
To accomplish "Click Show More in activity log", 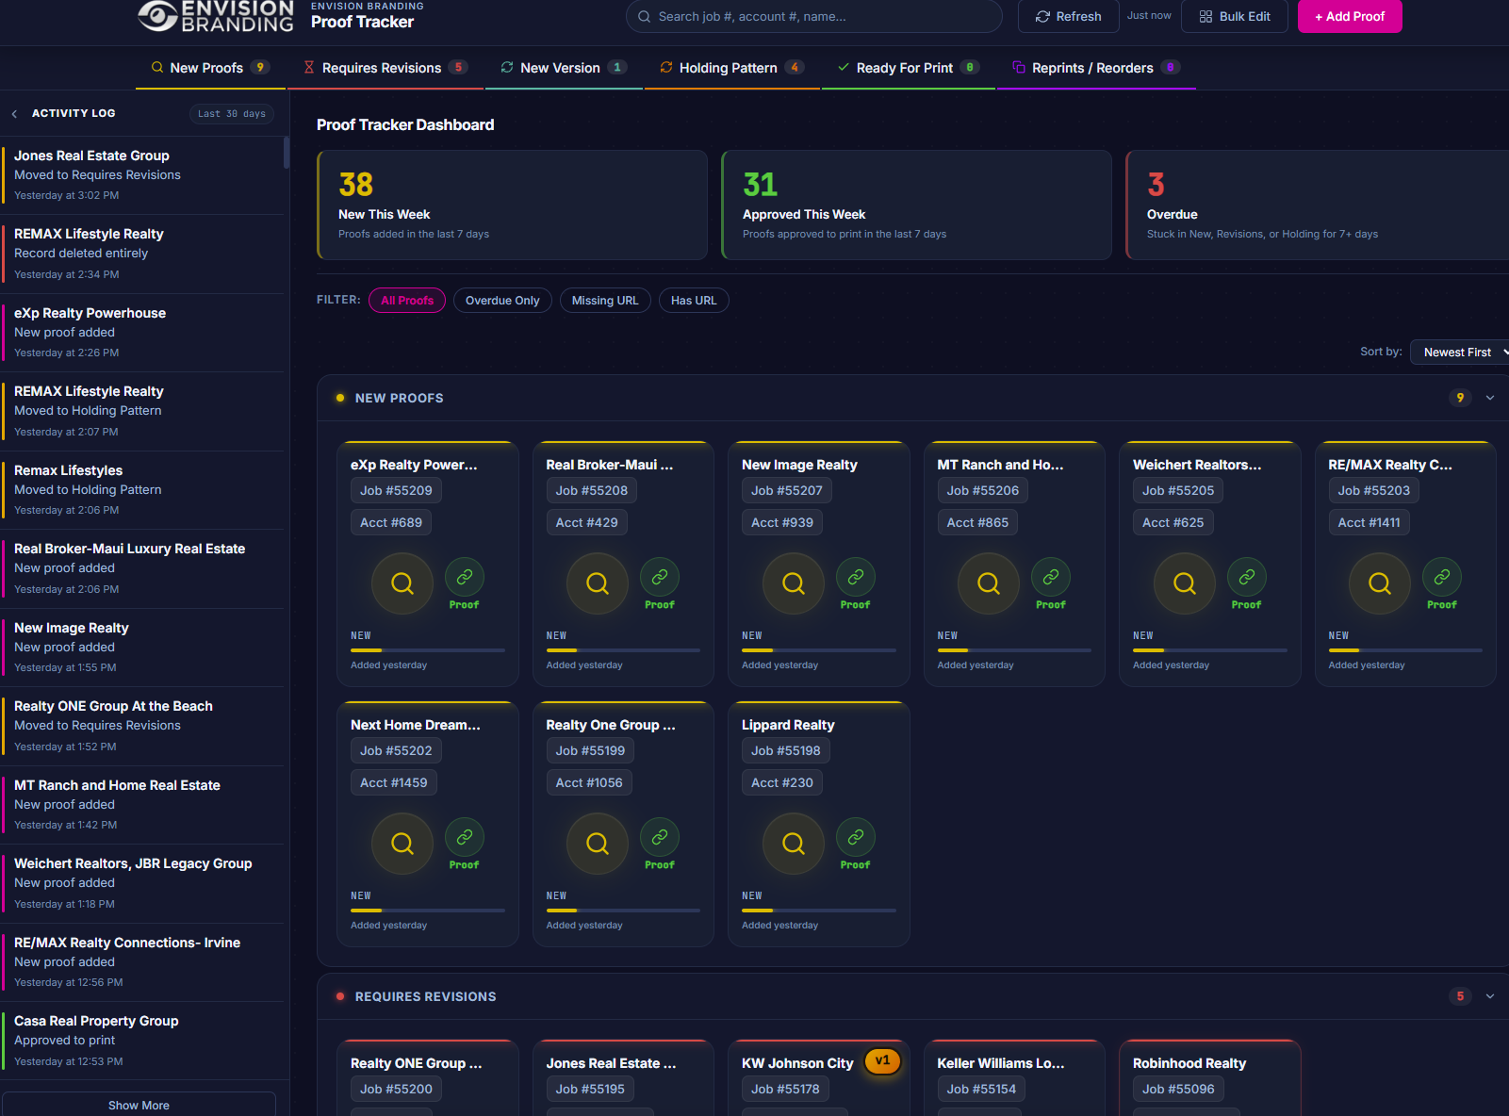I will pyautogui.click(x=139, y=1105).
